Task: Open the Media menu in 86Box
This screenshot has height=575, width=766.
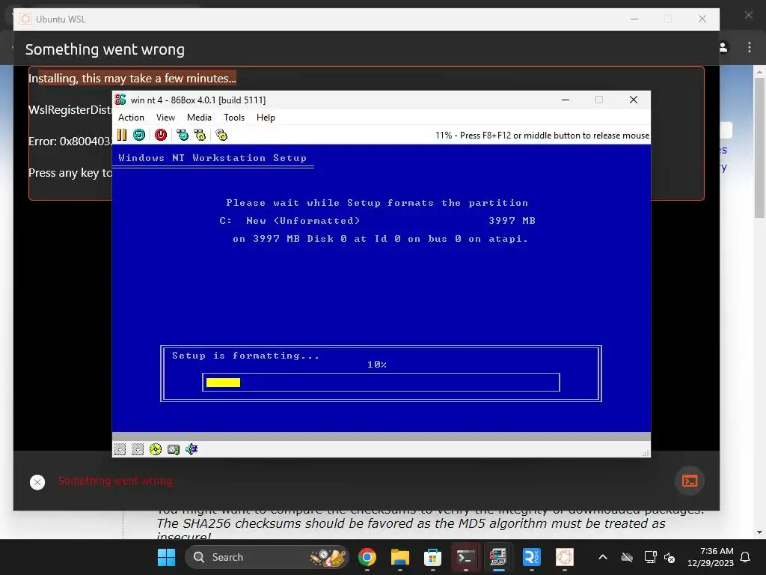Action: (199, 118)
